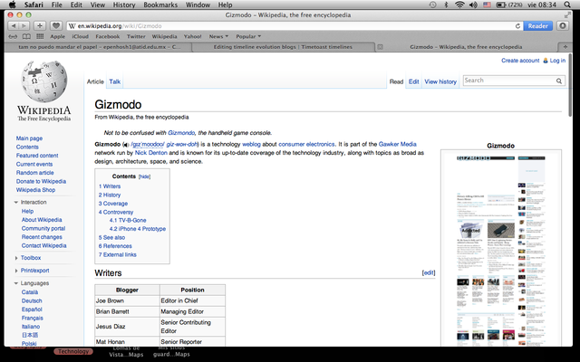The width and height of the screenshot is (580, 362).
Task: Open the Bluetooth status menu
Action: [446, 5]
